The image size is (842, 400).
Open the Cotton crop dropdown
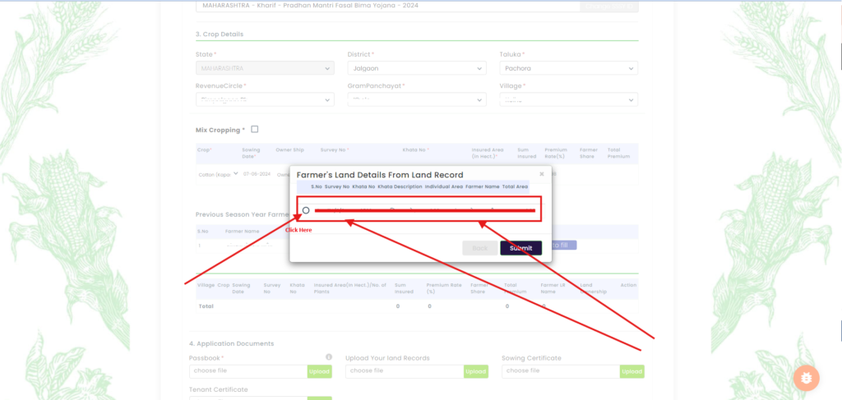point(219,174)
